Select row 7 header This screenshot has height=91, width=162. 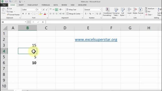pyautogui.click(x=4, y=69)
